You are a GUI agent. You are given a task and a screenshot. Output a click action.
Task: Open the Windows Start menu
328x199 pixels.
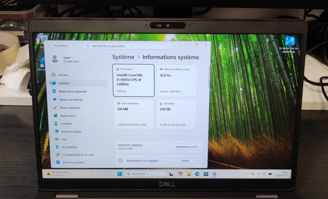[120, 174]
